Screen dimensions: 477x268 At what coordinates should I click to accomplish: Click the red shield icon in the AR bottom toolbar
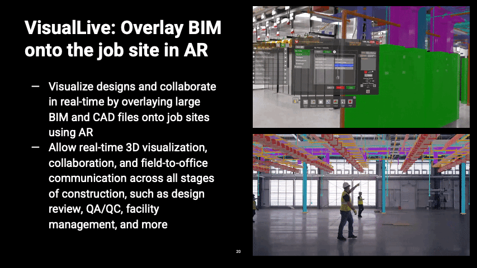(x=350, y=102)
